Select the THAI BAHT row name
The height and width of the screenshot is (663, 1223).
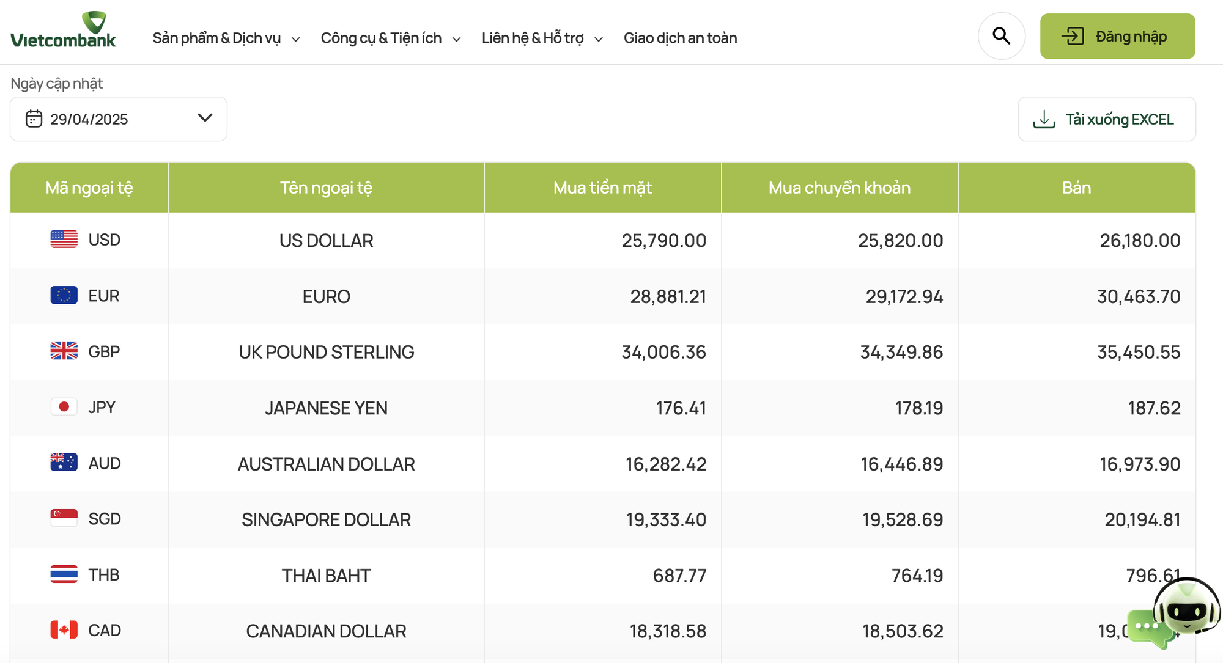(326, 576)
